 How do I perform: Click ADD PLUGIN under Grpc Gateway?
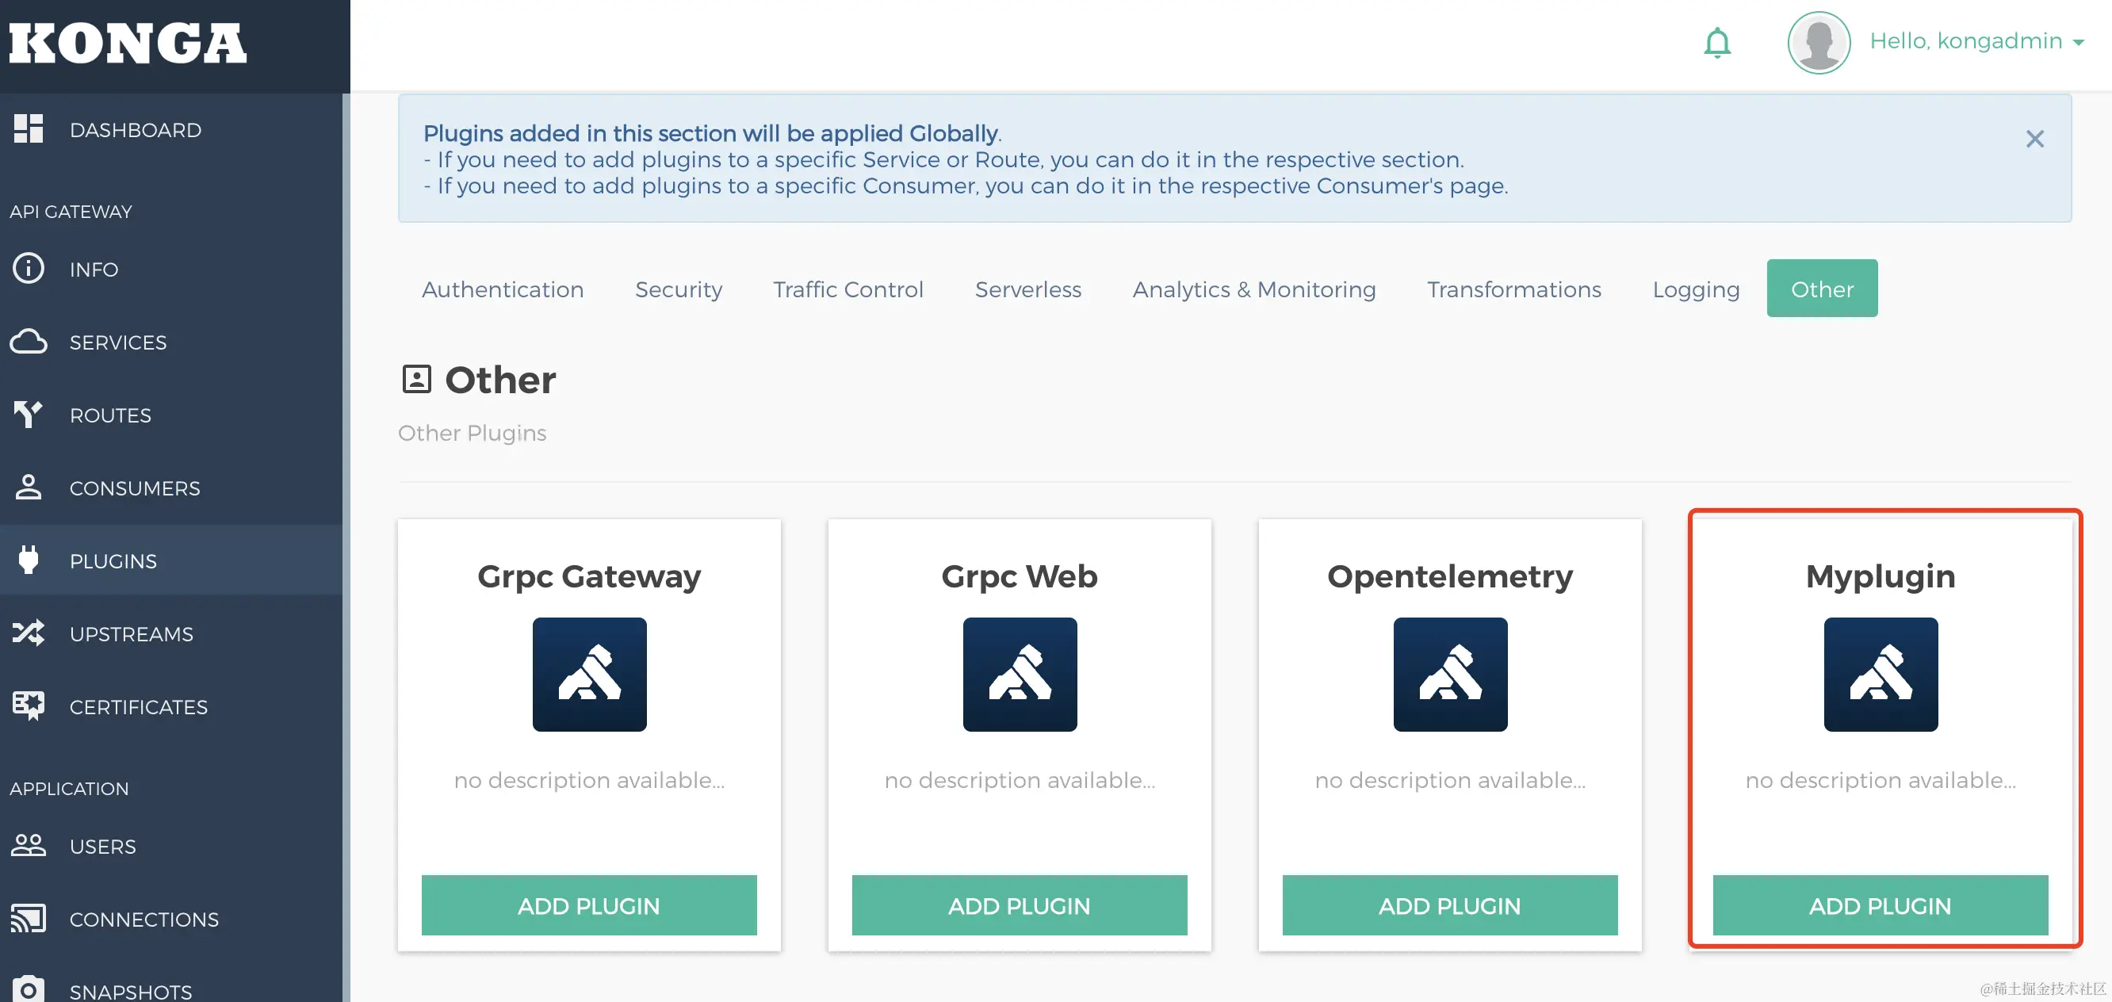[x=589, y=905]
